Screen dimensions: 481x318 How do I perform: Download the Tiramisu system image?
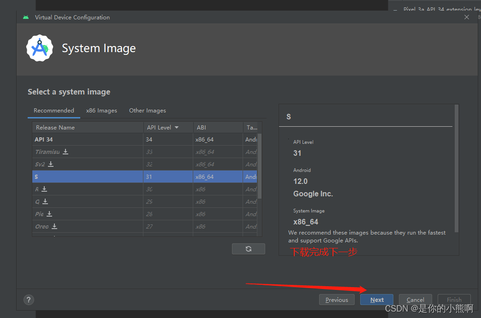tap(65, 152)
